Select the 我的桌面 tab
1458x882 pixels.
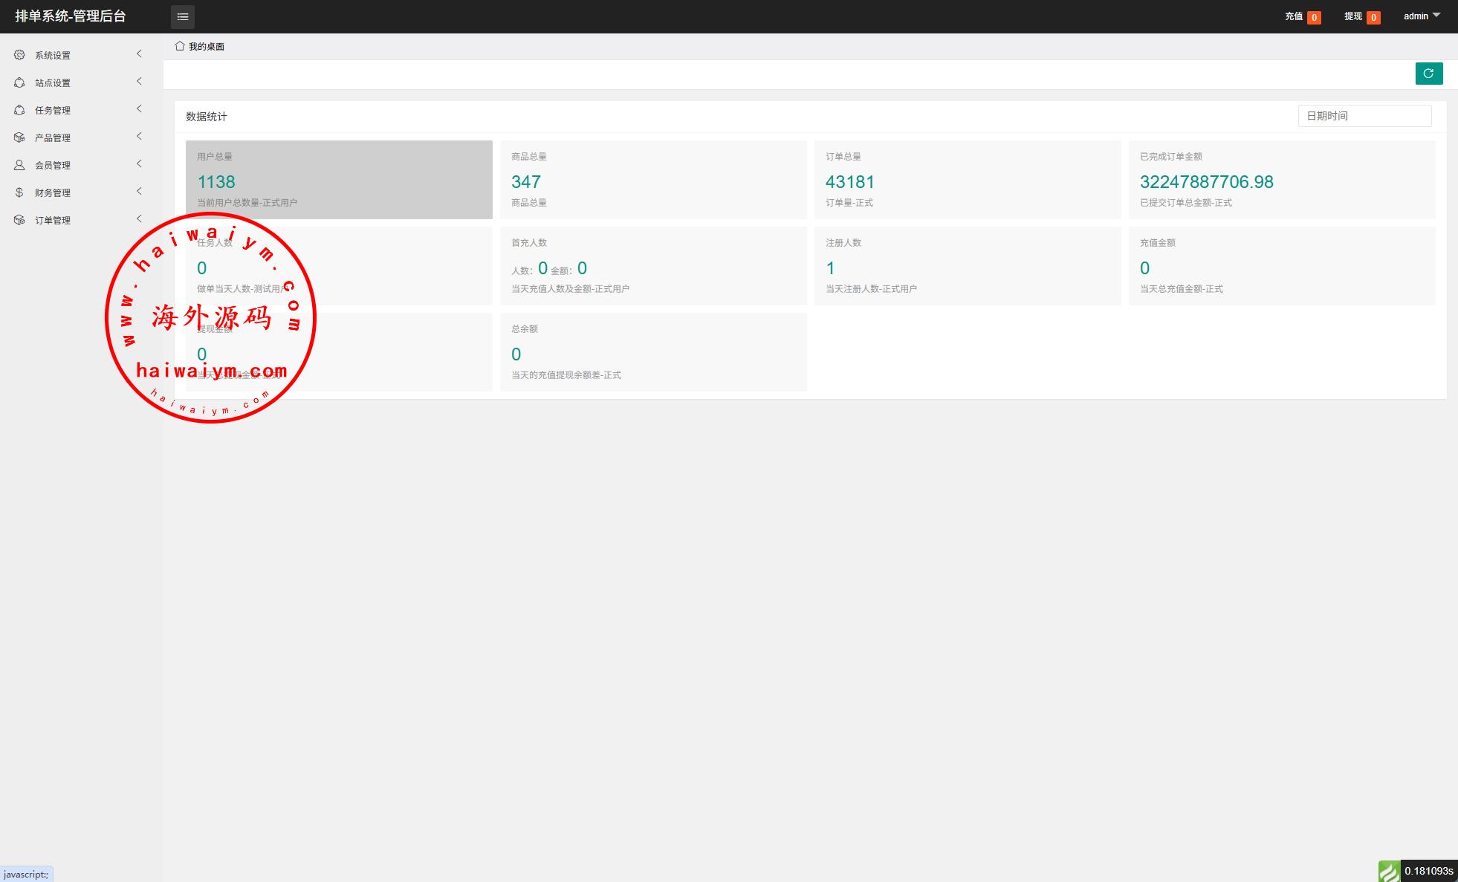point(206,47)
